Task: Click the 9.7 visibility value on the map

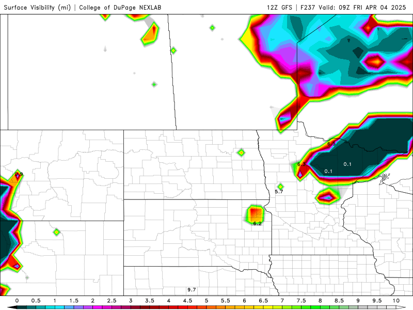Action: click(192, 290)
